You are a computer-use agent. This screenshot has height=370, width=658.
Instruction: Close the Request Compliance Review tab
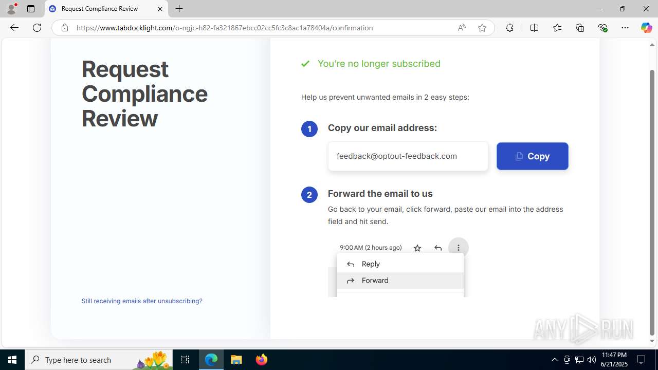[160, 9]
